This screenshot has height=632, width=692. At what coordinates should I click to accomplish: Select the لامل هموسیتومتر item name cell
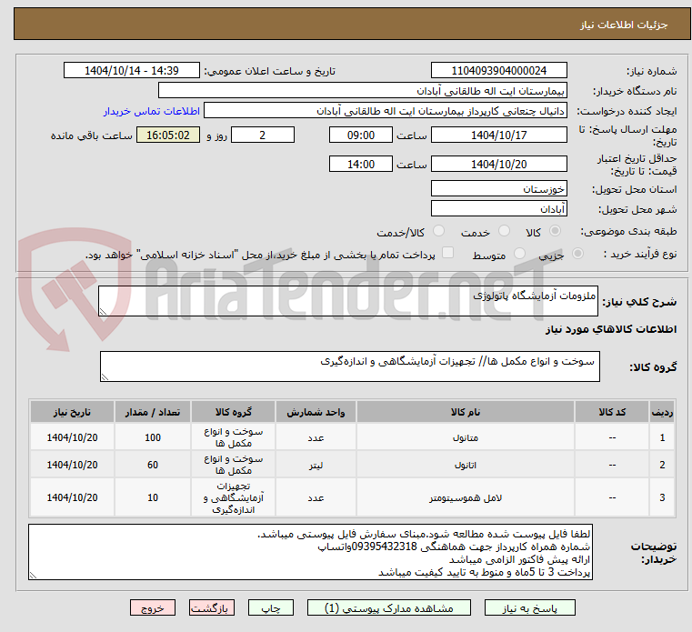tap(466, 497)
